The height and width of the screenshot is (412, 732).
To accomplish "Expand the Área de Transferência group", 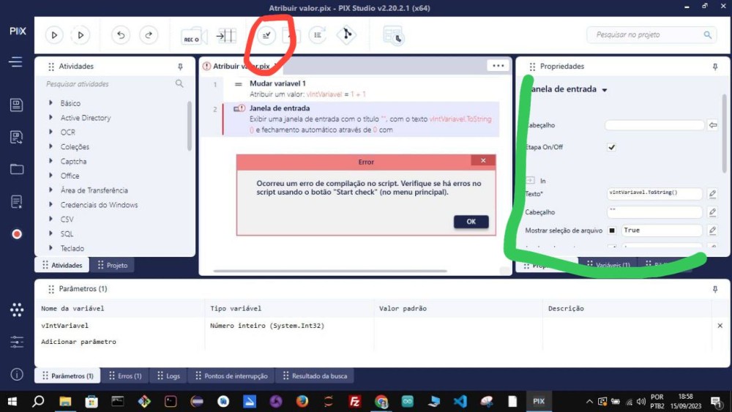I will click(51, 190).
